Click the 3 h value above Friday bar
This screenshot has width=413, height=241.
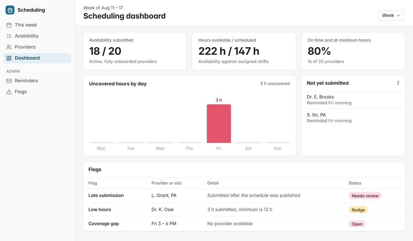coord(219,100)
